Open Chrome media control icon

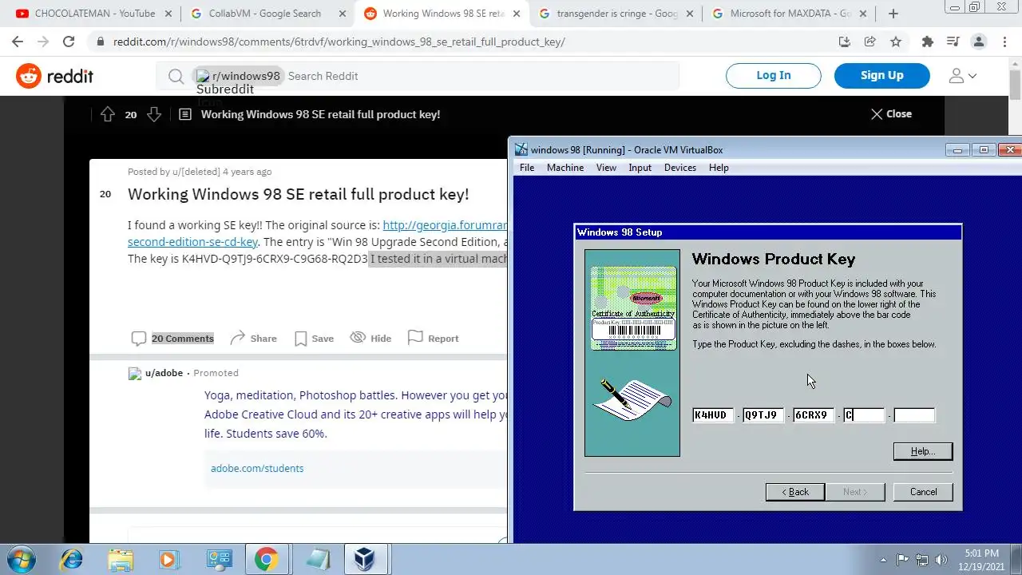pyautogui.click(x=953, y=42)
